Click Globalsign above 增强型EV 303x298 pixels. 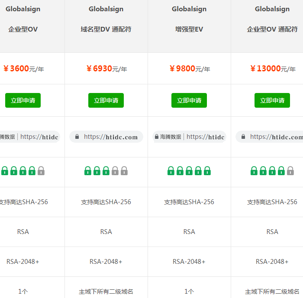(x=189, y=9)
